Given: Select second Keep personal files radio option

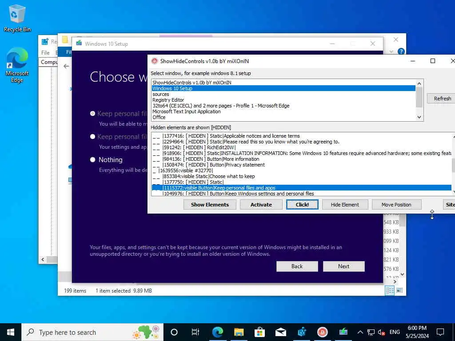Looking at the screenshot, I should pyautogui.click(x=92, y=137).
